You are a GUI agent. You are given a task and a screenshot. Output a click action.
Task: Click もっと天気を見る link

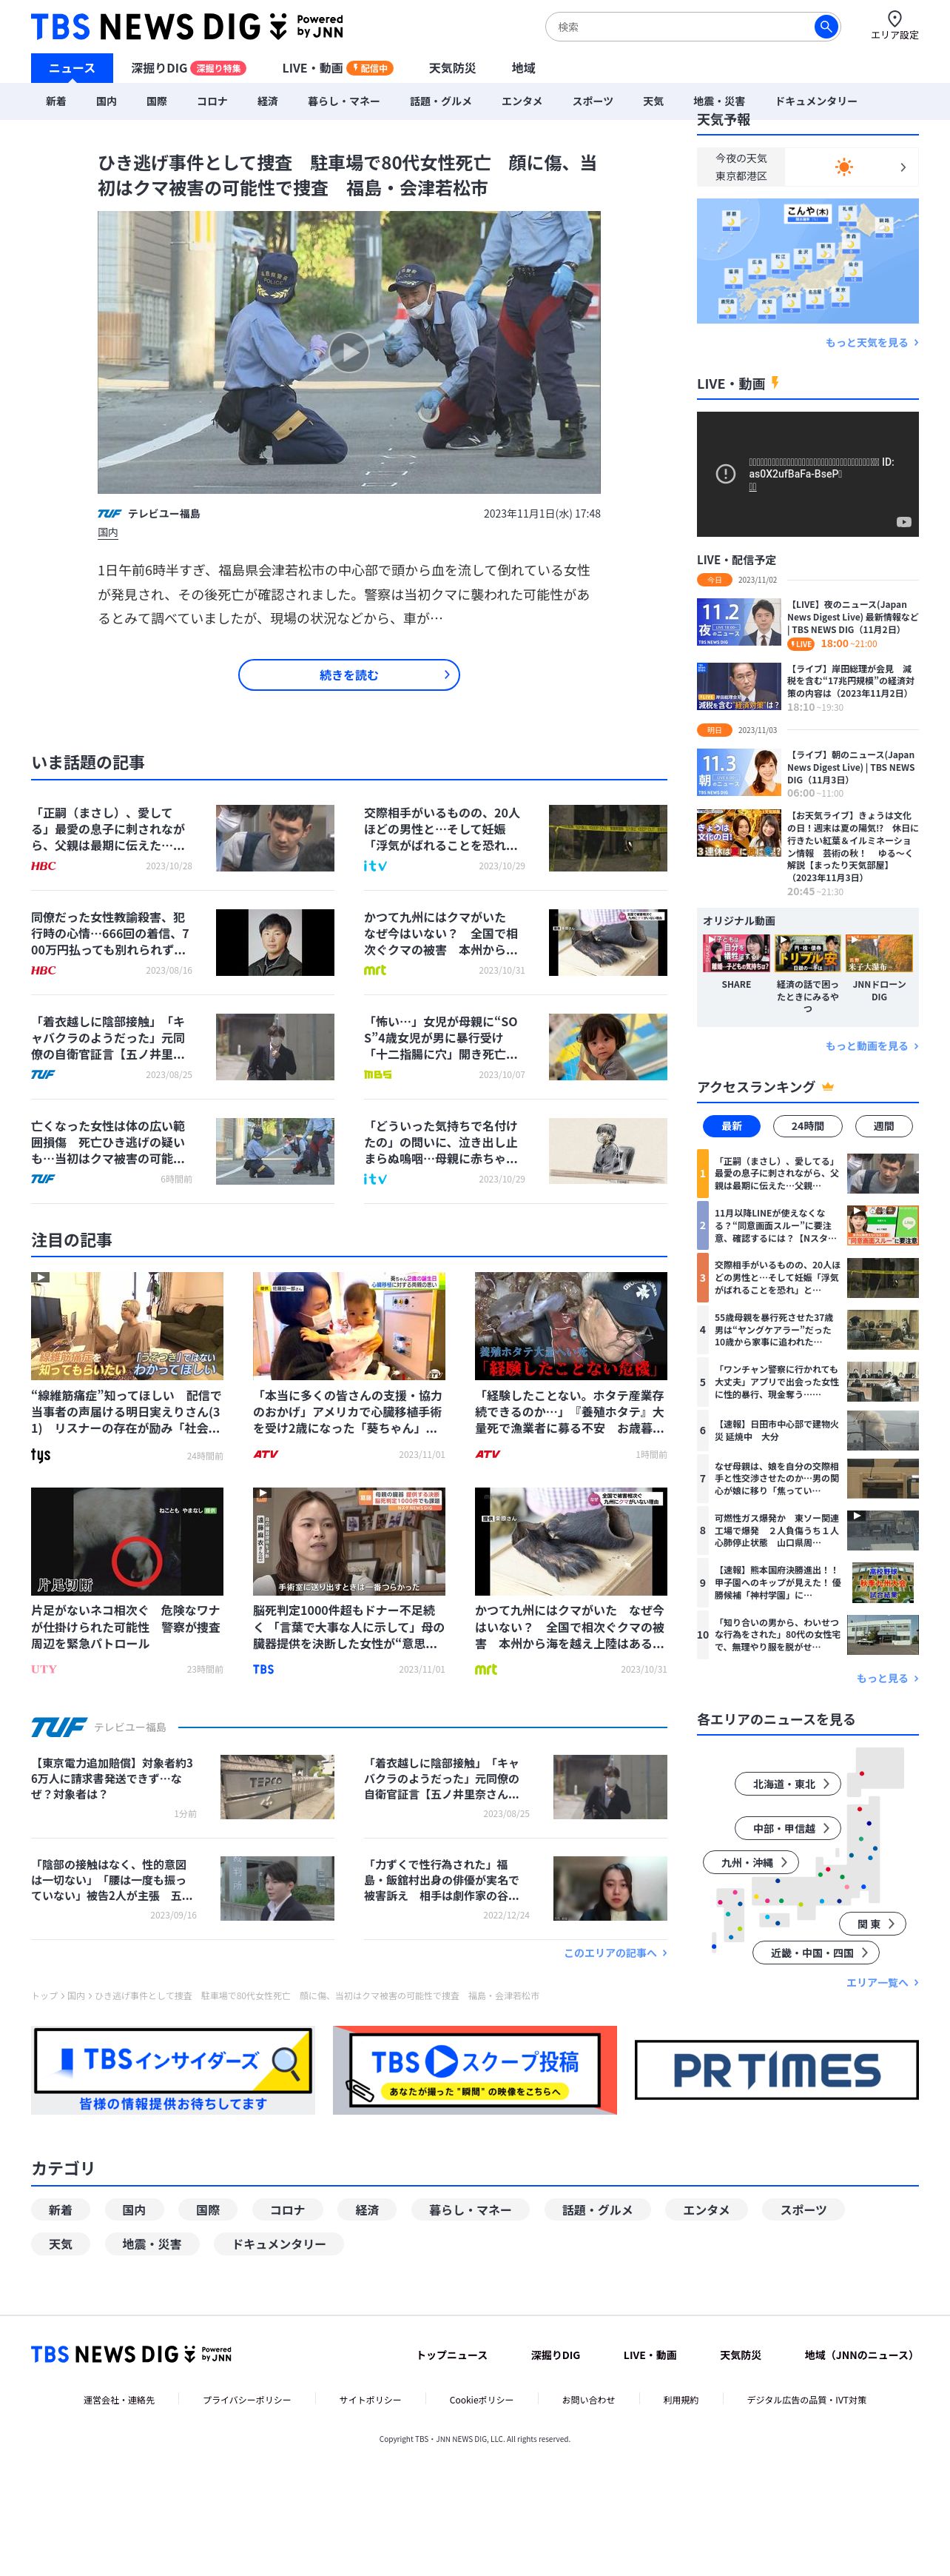(871, 342)
